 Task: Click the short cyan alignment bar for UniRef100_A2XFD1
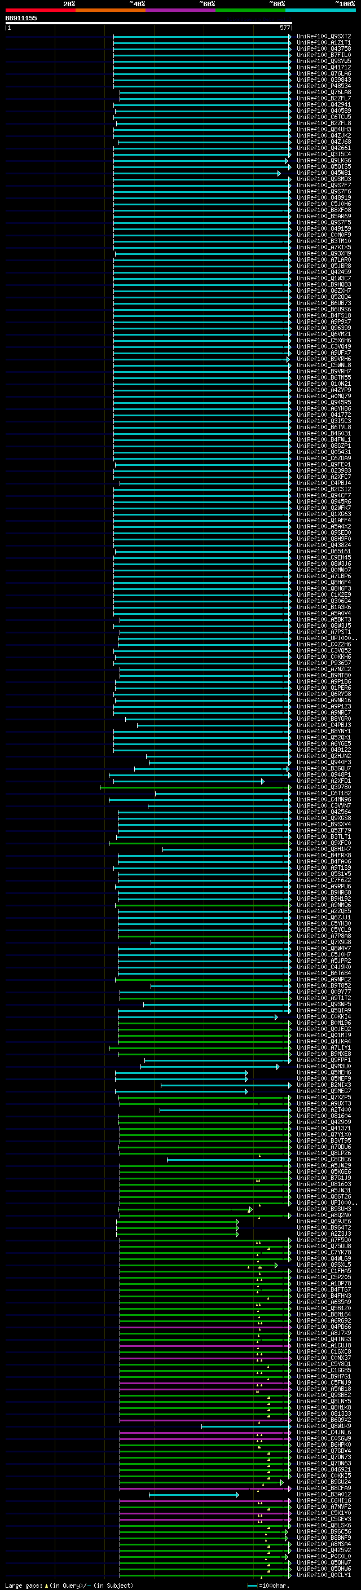point(189,781)
